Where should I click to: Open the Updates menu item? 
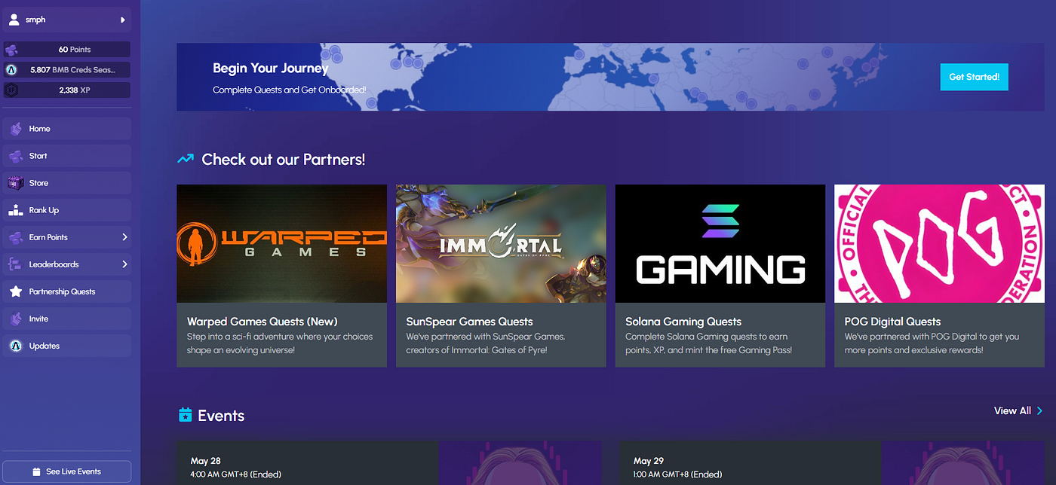[x=66, y=346]
